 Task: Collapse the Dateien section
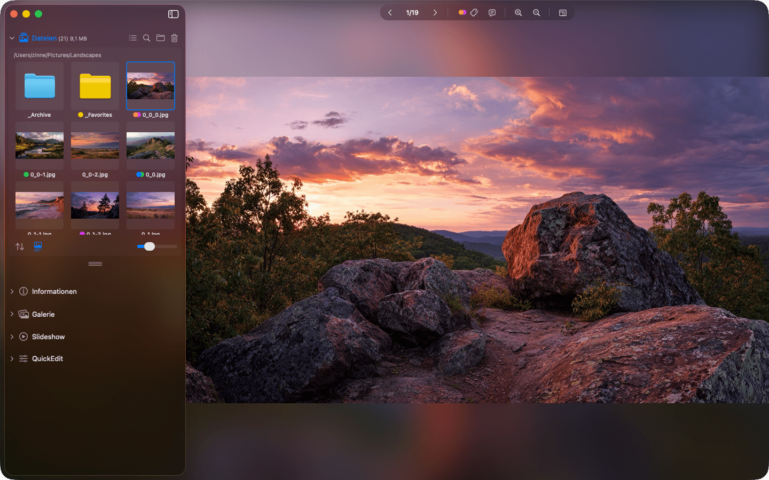tap(11, 38)
